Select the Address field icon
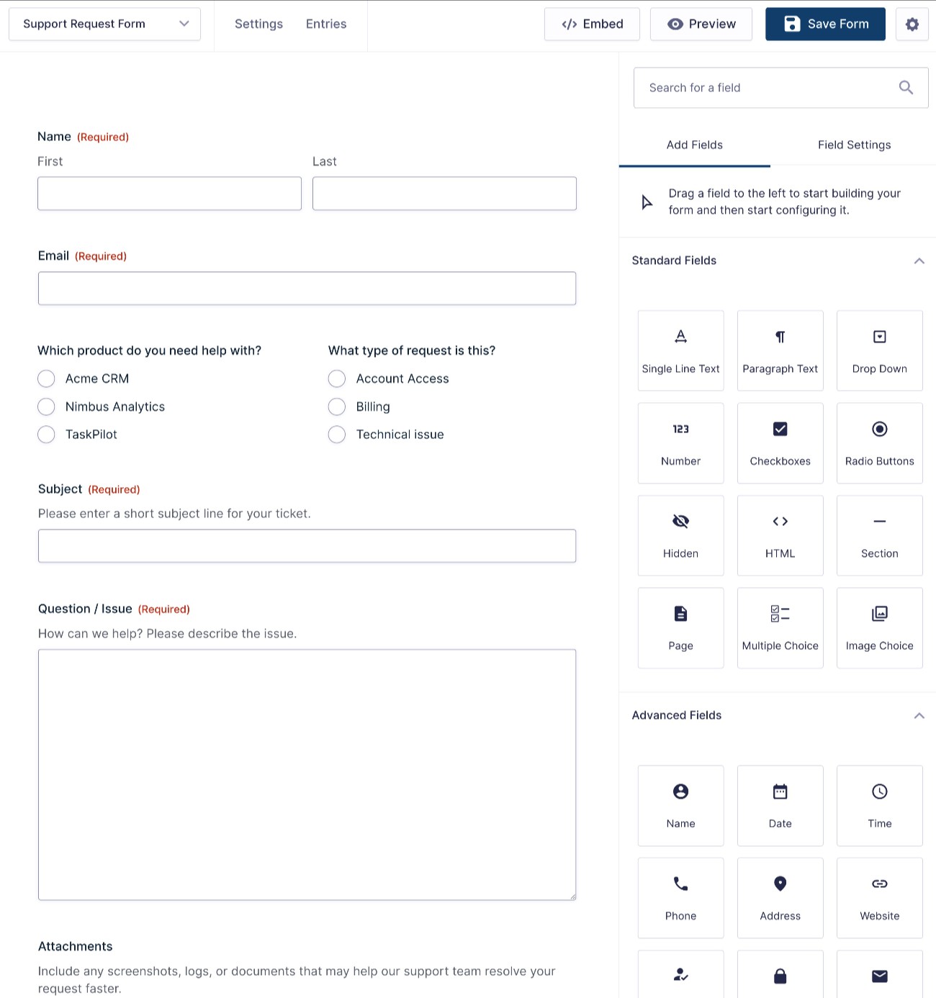 pos(780,898)
